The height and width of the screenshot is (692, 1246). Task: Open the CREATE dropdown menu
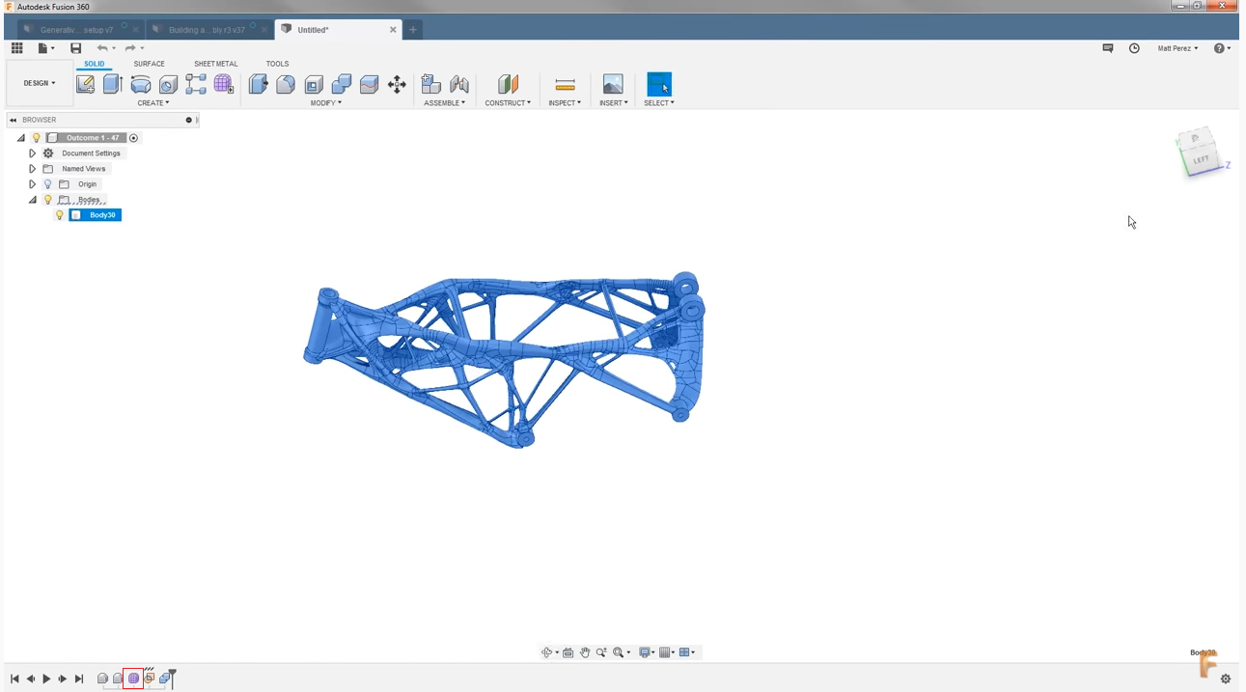point(152,103)
